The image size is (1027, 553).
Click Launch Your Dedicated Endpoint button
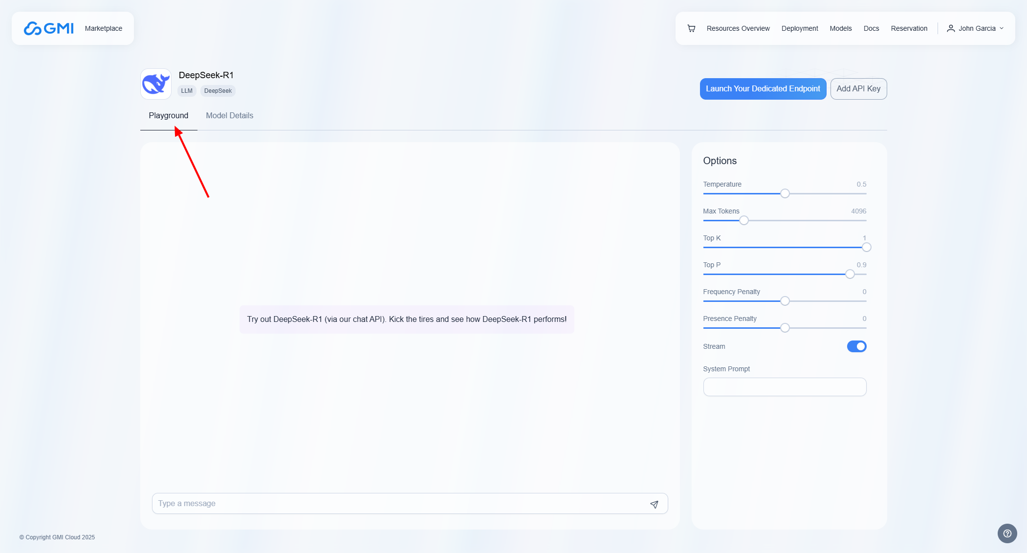(763, 89)
